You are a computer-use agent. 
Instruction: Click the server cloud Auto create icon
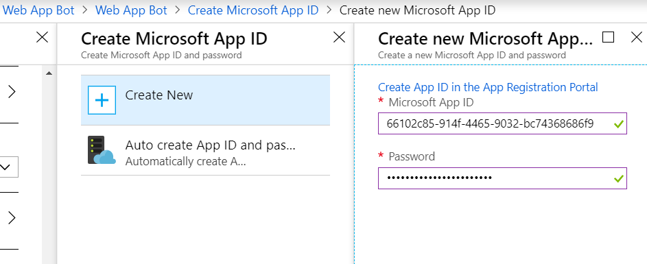pyautogui.click(x=102, y=150)
